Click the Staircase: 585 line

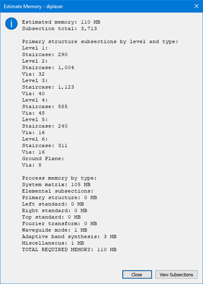[x=45, y=106]
